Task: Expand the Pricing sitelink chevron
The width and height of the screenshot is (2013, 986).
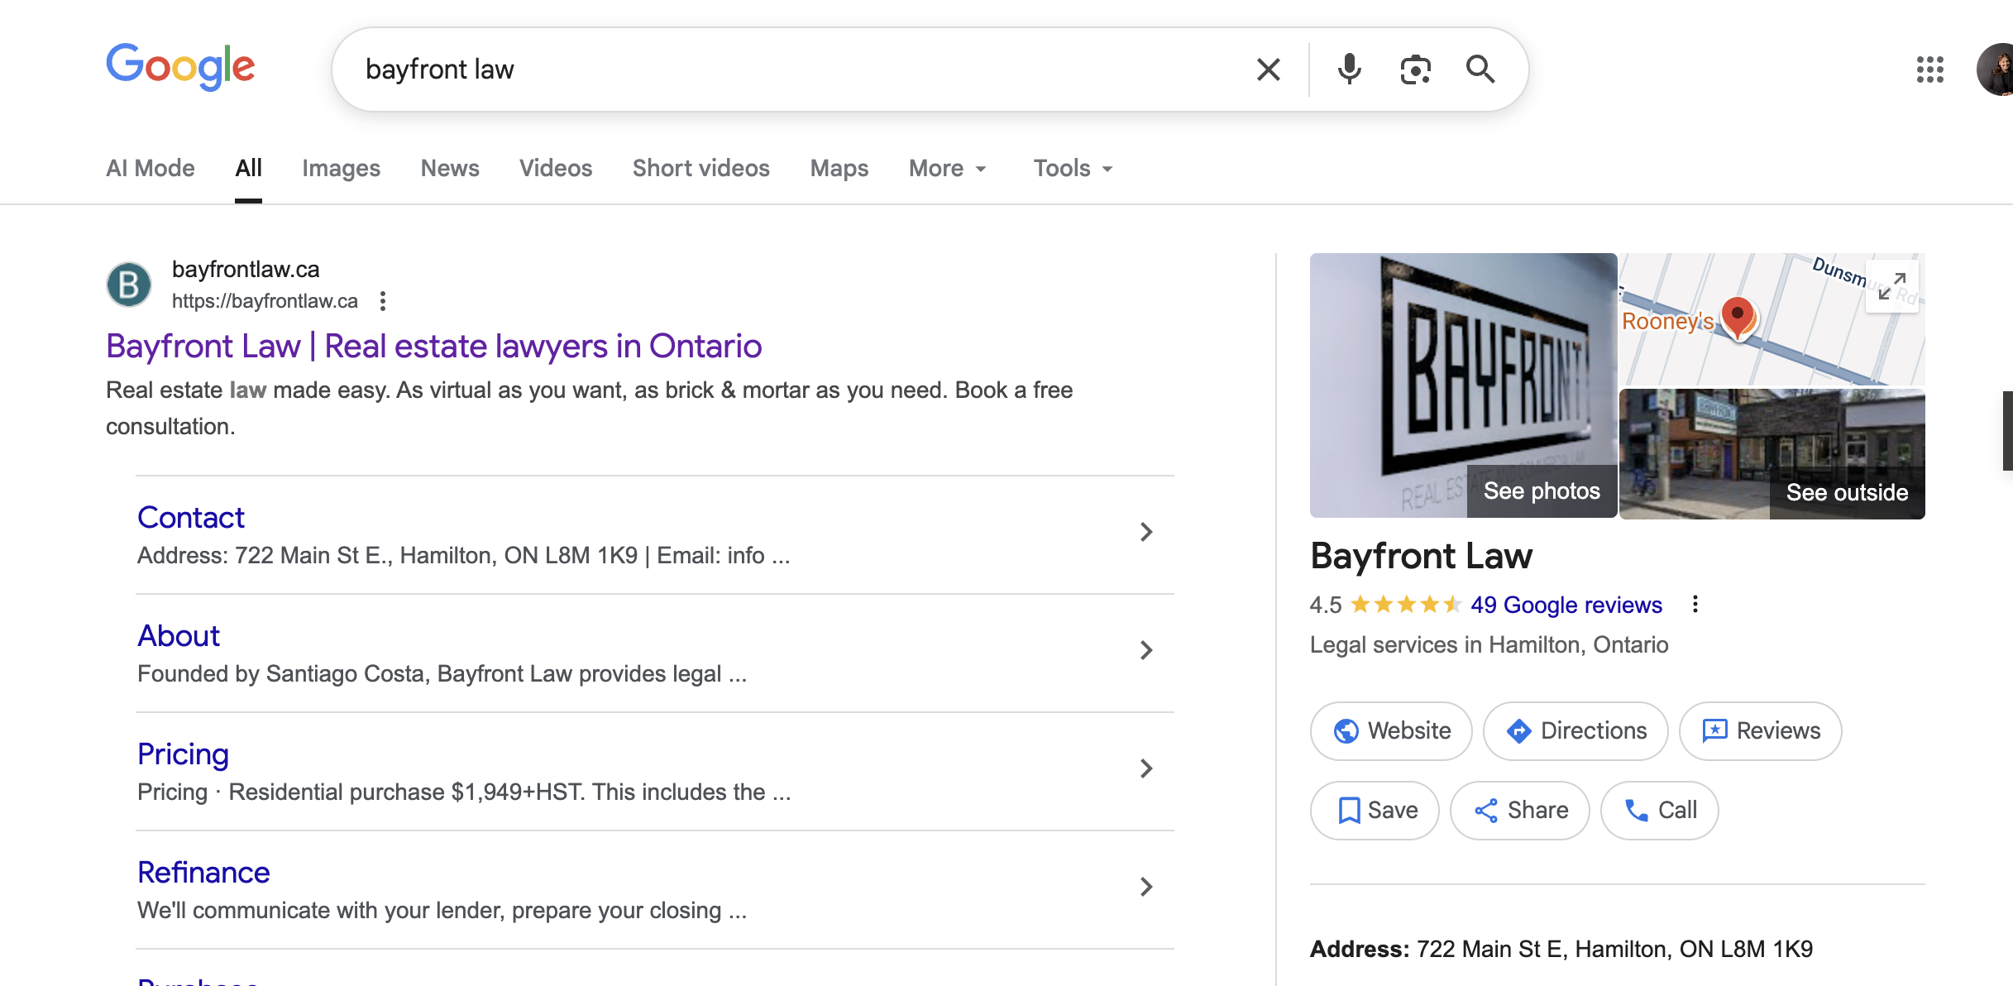Action: coord(1145,768)
